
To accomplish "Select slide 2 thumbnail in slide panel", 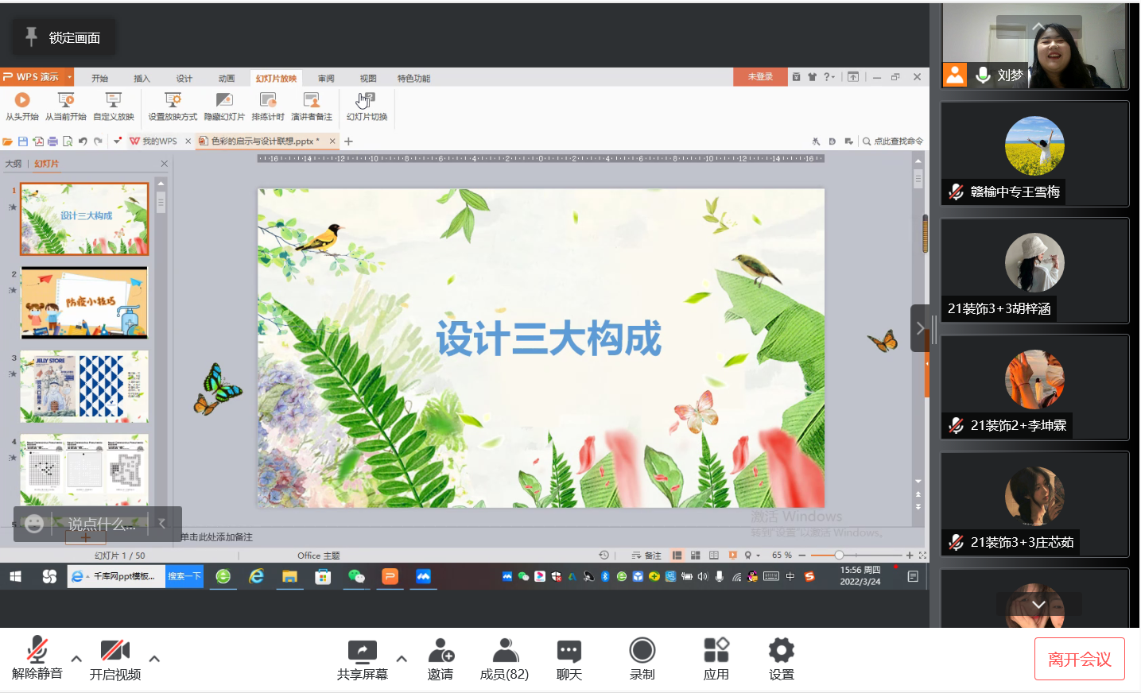I will coord(83,303).
